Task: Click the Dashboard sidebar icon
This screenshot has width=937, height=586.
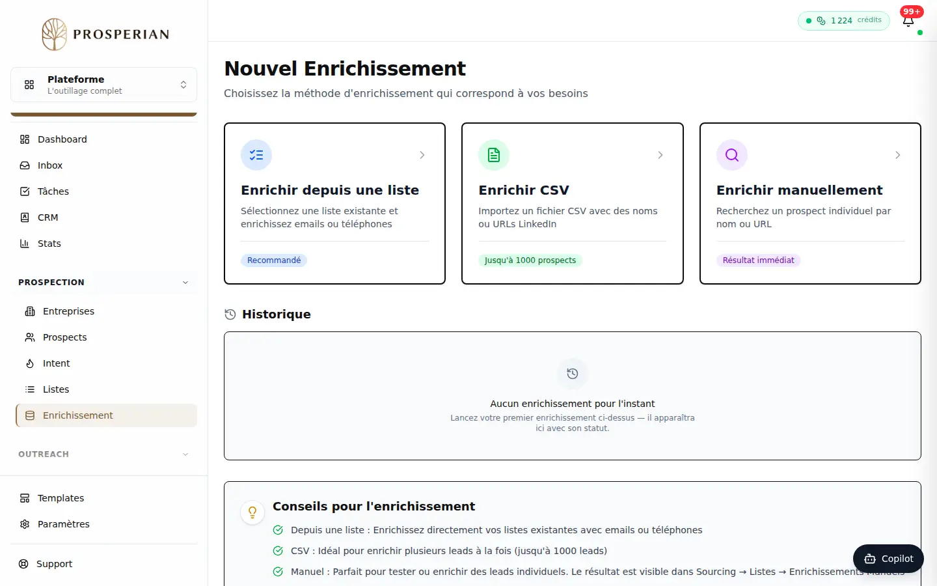Action: (x=25, y=139)
